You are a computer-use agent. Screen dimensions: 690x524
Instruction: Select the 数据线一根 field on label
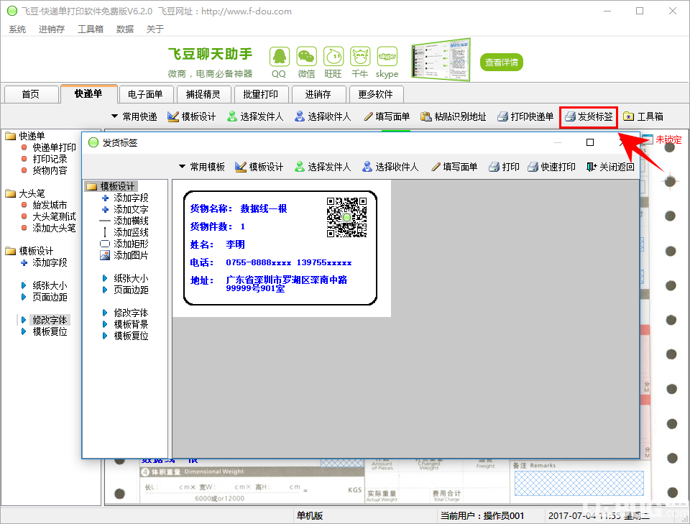pos(264,208)
